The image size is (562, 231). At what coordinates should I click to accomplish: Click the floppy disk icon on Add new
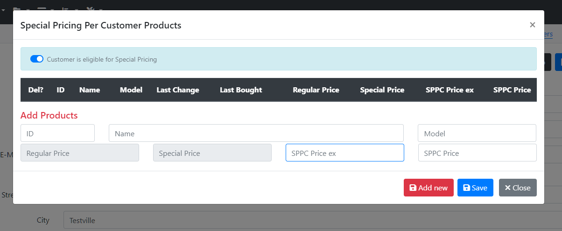[x=413, y=188]
